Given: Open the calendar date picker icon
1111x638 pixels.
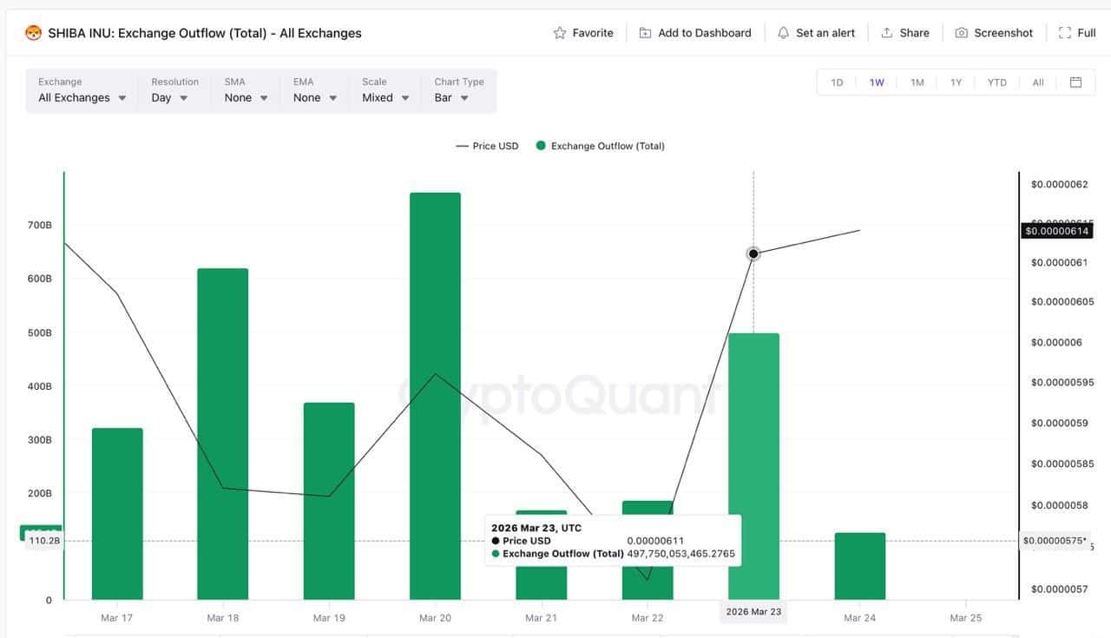Looking at the screenshot, I should coord(1075,82).
